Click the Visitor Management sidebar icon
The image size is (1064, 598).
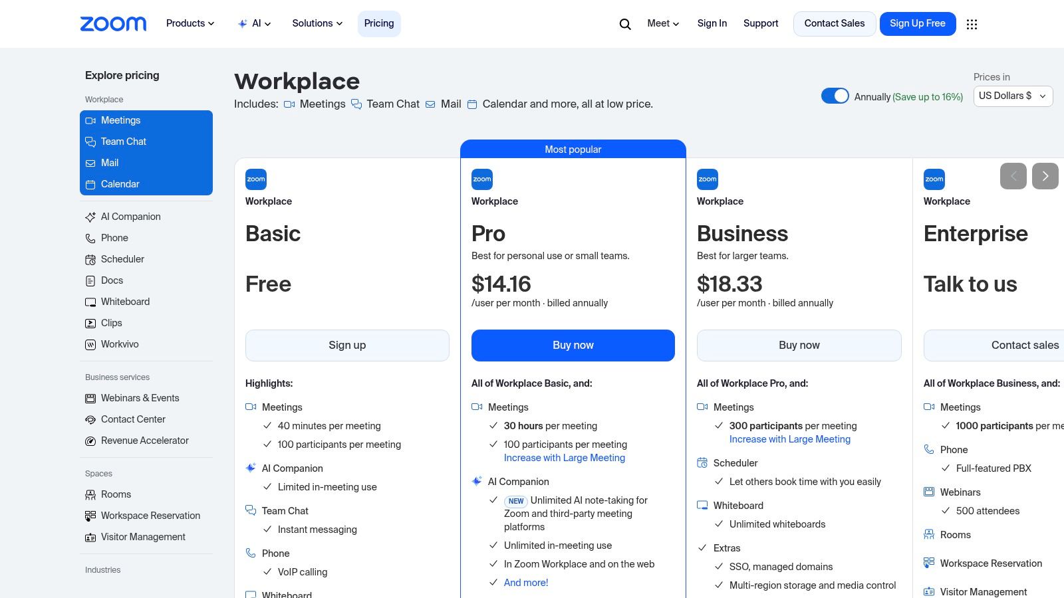pyautogui.click(x=90, y=537)
